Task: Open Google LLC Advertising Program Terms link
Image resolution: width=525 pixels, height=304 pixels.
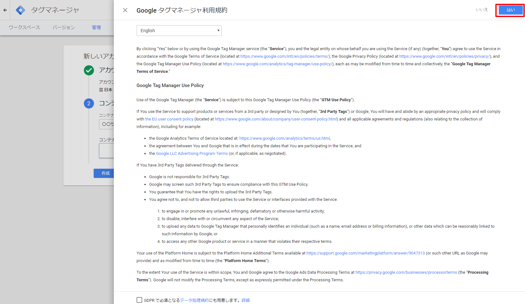Action: (x=192, y=154)
